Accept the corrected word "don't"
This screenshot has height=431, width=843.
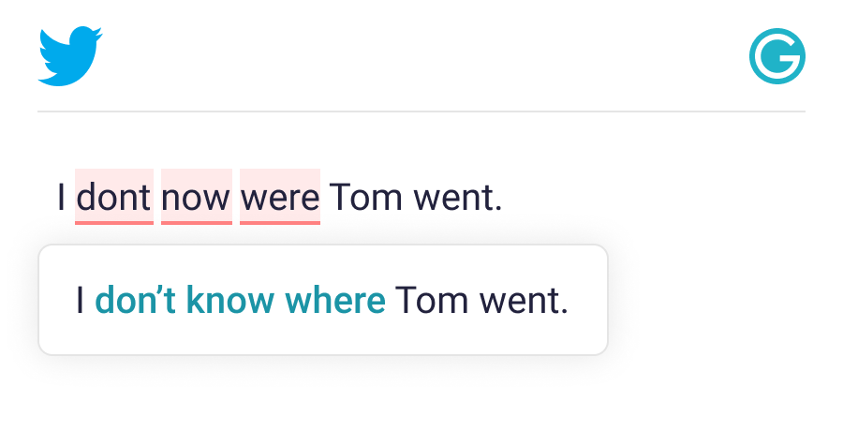tap(136, 301)
